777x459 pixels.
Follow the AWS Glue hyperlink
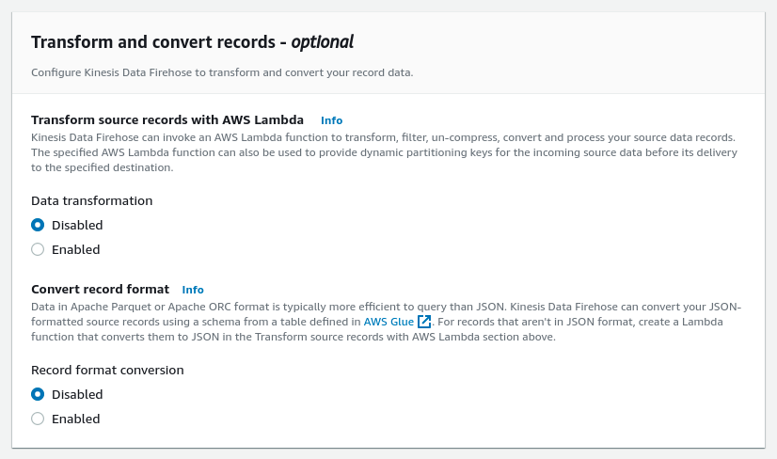pos(388,322)
